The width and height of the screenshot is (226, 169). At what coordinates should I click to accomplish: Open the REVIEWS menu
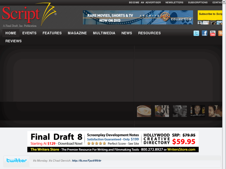[x=13, y=41]
